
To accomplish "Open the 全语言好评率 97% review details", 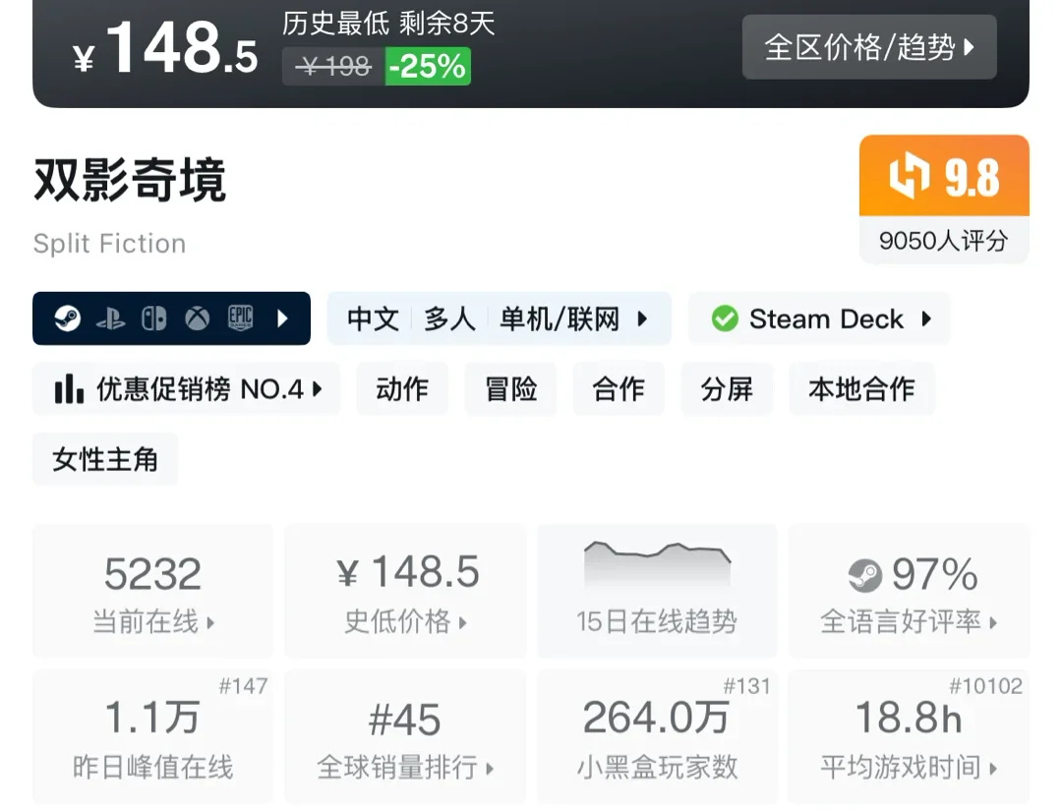I will point(910,591).
